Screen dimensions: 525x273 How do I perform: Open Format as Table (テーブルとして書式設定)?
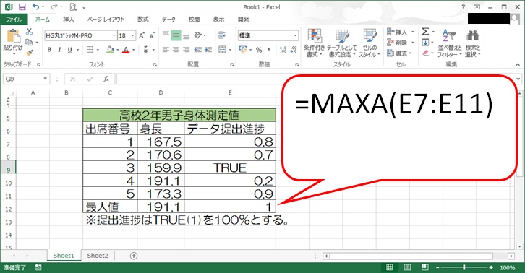[x=342, y=43]
